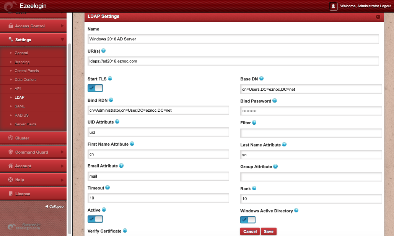Click the Access Control lock icon

11,26
